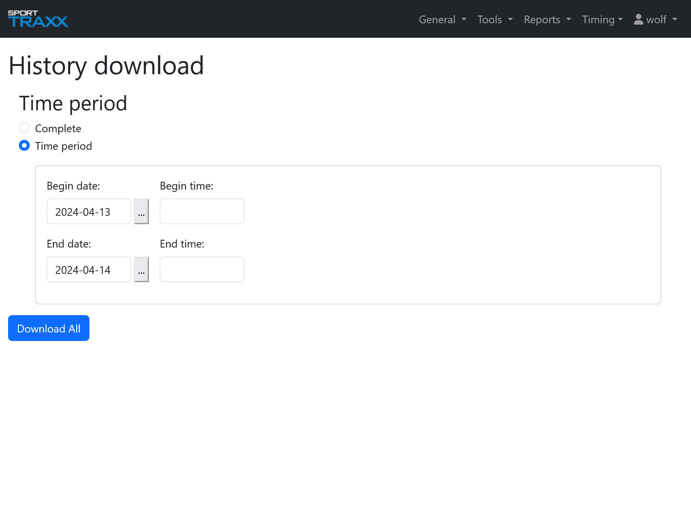Image resolution: width=691 pixels, height=518 pixels.
Task: Click the Complete option label text
Action: point(58,128)
